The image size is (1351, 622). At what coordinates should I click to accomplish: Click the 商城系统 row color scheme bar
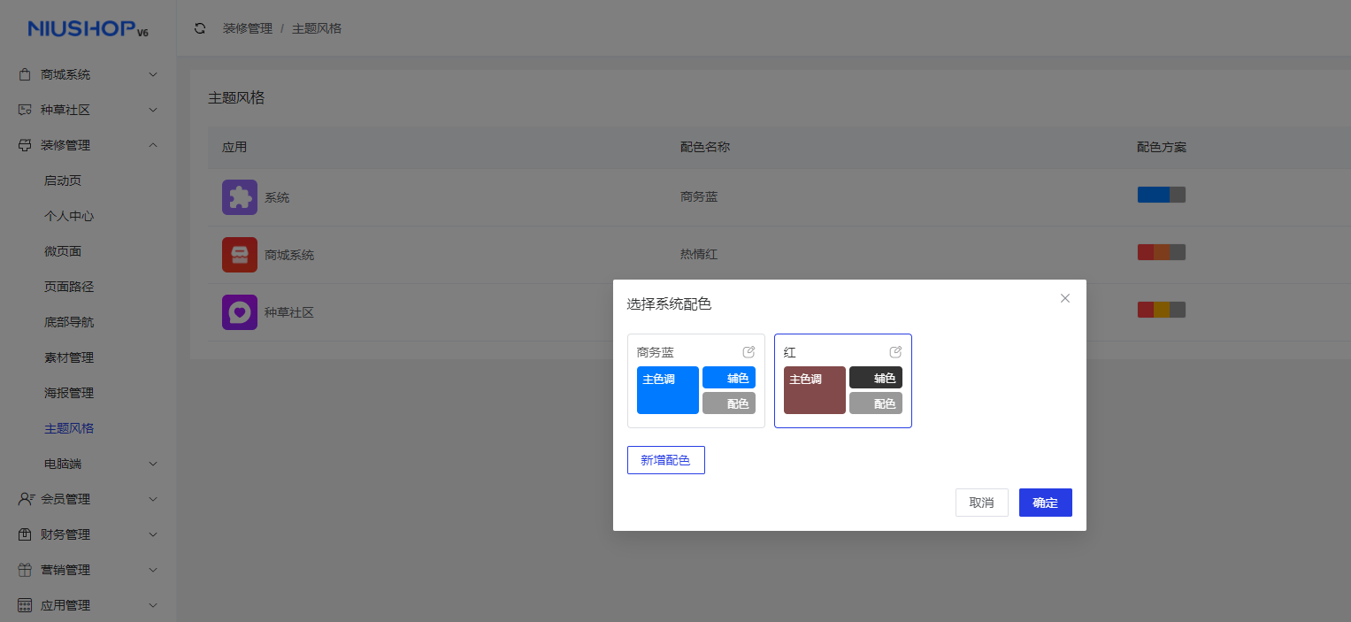coord(1162,252)
